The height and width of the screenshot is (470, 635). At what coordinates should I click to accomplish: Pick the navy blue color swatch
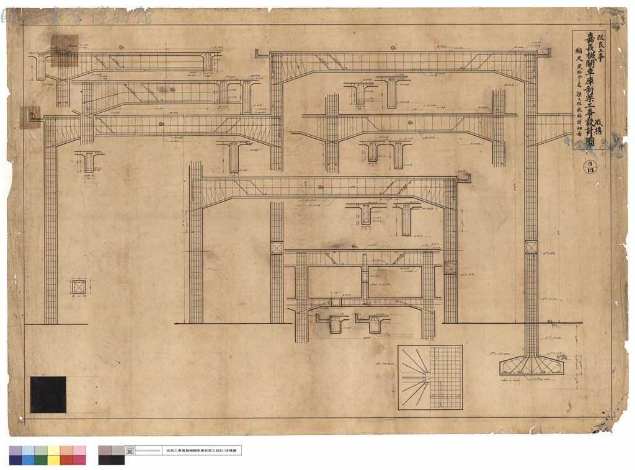tap(16, 460)
